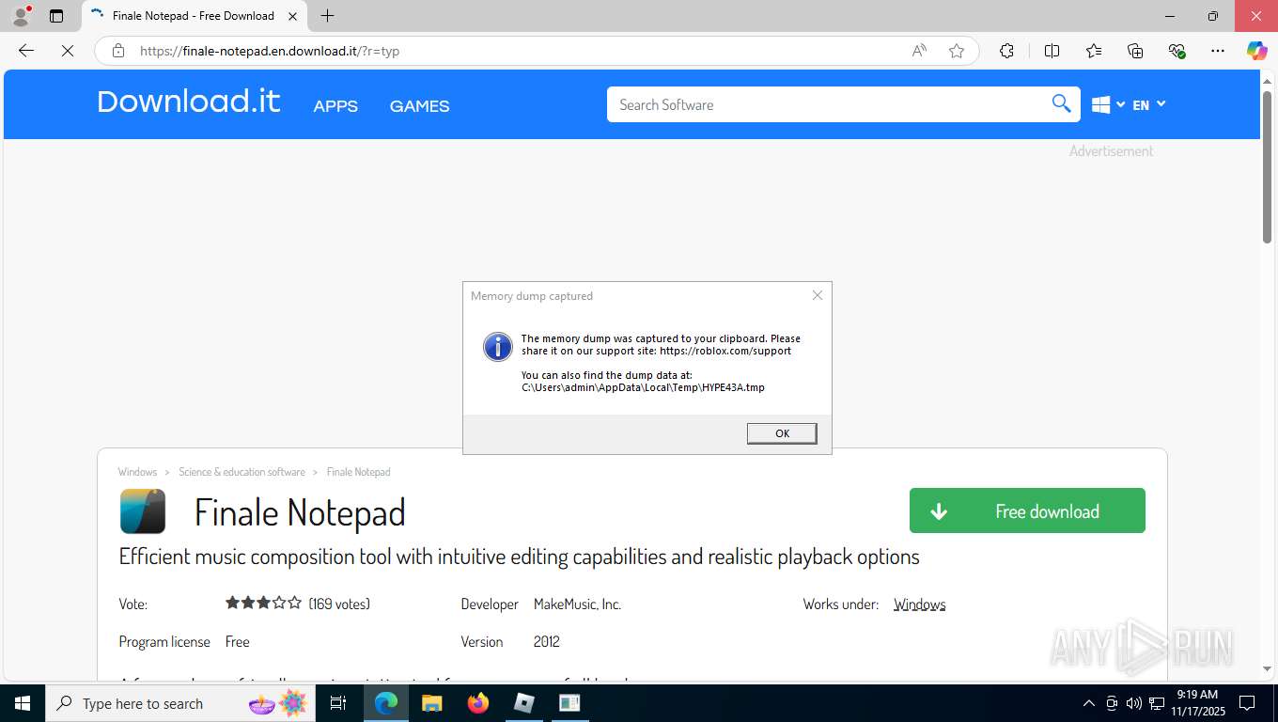Image resolution: width=1278 pixels, height=722 pixels.
Task: Switch to Microsoft Edge in taskbar
Action: coord(386,703)
